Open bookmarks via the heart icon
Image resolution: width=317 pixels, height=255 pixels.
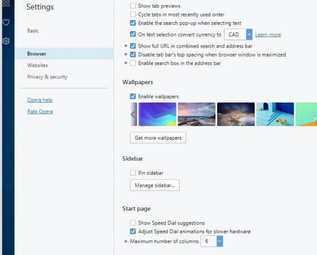(6, 22)
